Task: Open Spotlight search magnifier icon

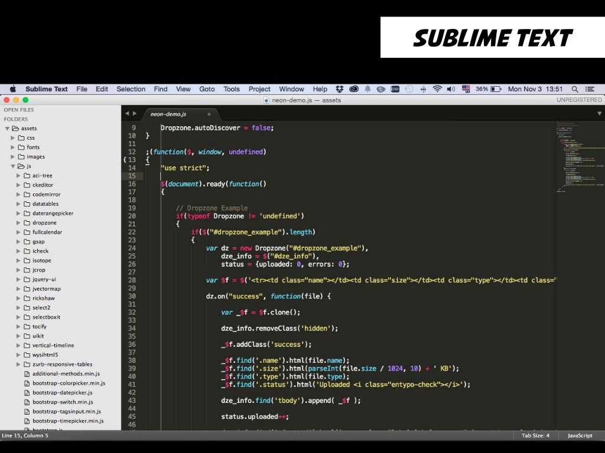Action: [x=575, y=89]
